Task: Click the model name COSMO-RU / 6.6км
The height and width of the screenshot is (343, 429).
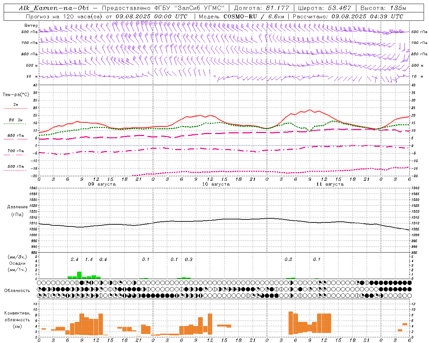Action: pos(254,16)
